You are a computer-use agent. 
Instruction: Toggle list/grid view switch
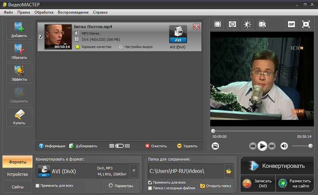coord(119,146)
